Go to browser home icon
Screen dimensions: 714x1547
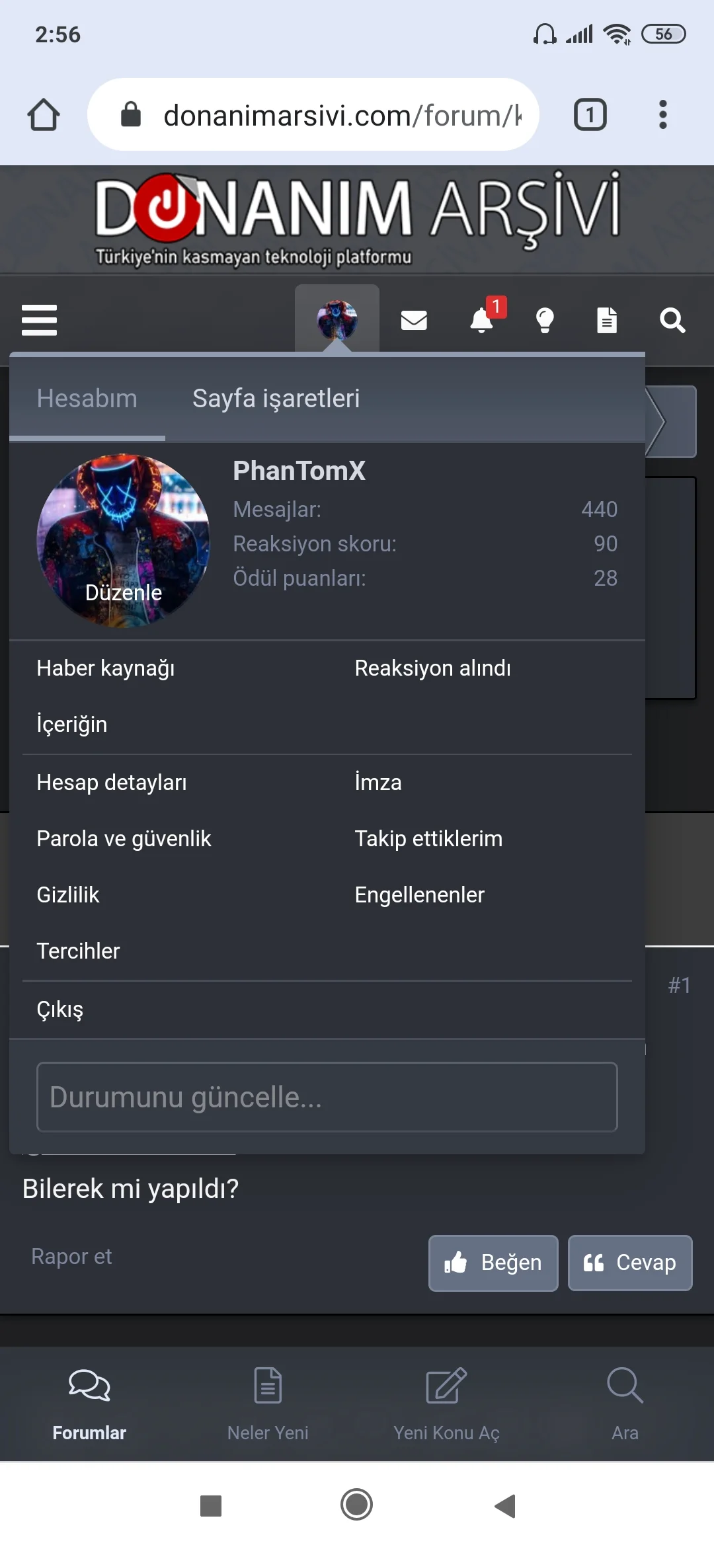pos(44,115)
